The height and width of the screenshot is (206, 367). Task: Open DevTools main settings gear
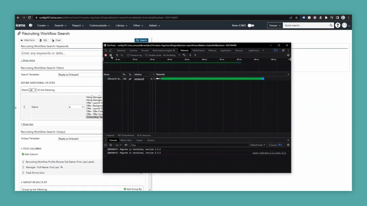tap(283, 50)
